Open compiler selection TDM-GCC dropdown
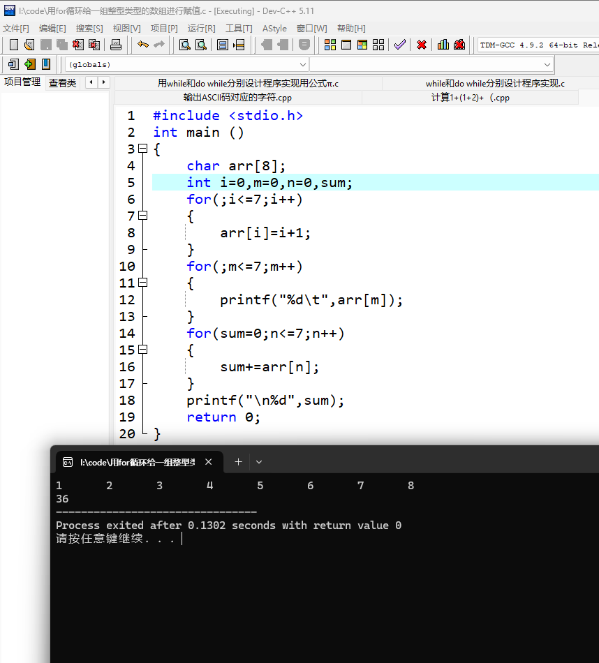The height and width of the screenshot is (663, 599). [538, 45]
